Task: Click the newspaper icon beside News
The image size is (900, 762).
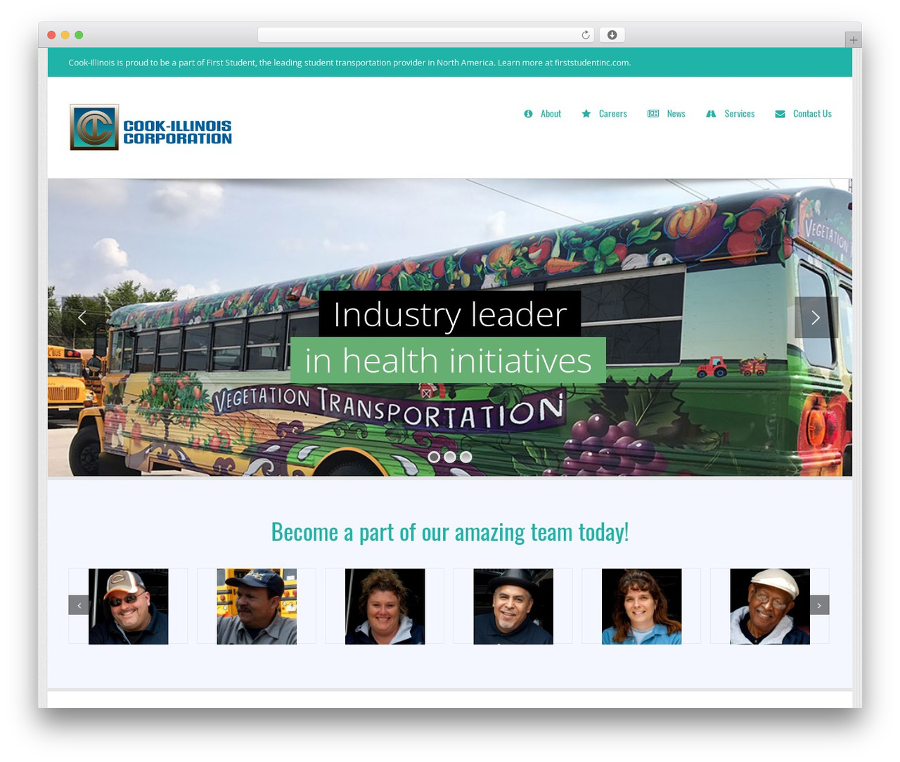Action: [653, 114]
